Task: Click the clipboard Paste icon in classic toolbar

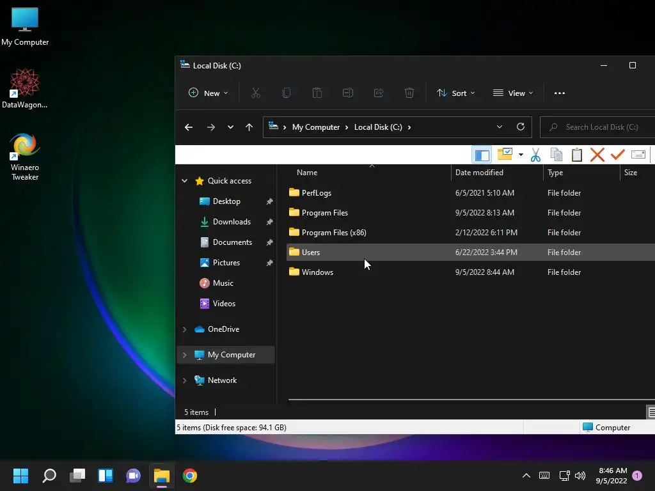Action: tap(576, 155)
